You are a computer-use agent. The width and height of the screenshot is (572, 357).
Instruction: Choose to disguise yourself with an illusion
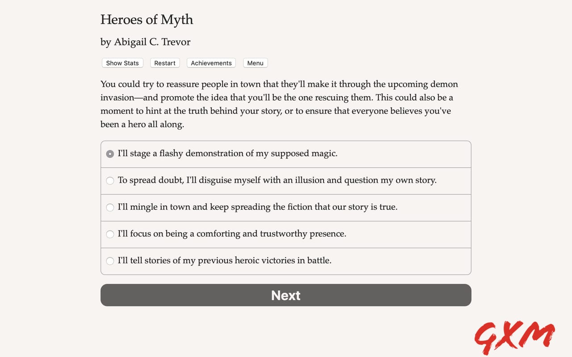(x=277, y=180)
